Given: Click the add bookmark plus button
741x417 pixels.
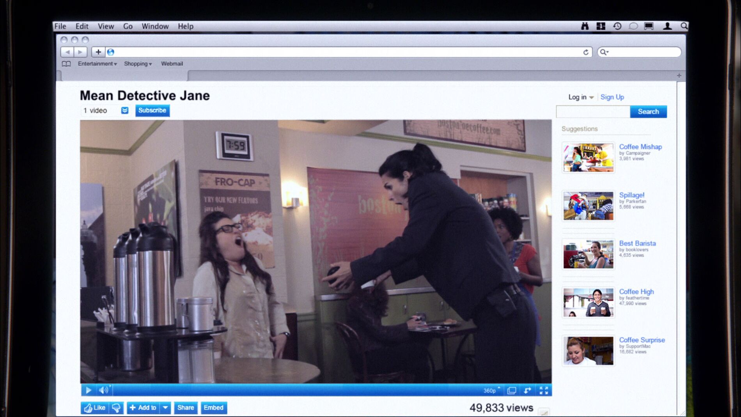Looking at the screenshot, I should [98, 52].
